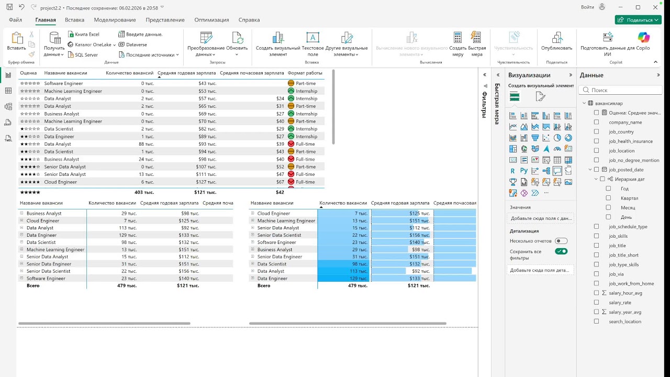Open the DAX query view icon
Image resolution: width=670 pixels, height=377 pixels.
[8, 123]
